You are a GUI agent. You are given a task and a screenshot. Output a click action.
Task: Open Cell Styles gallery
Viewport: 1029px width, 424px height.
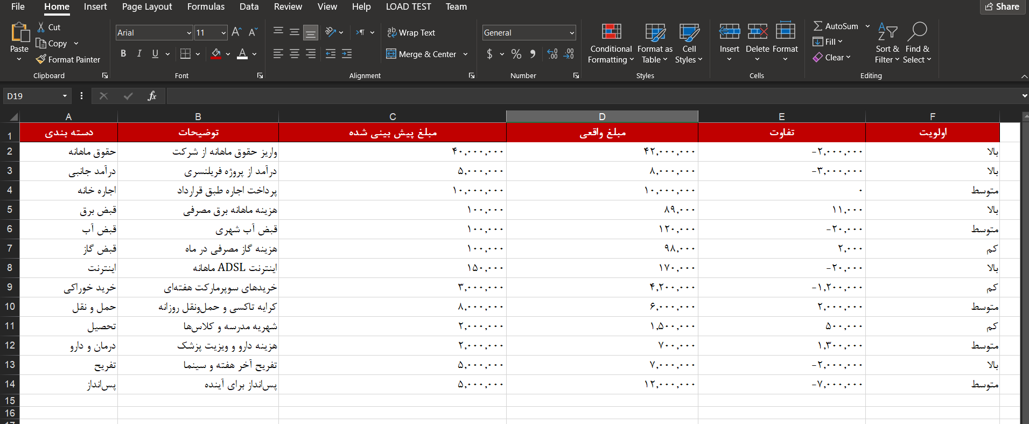(689, 44)
